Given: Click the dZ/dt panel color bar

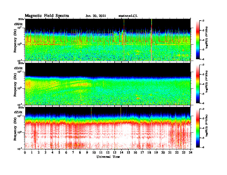Looking at the screenshot, I should (198, 128).
